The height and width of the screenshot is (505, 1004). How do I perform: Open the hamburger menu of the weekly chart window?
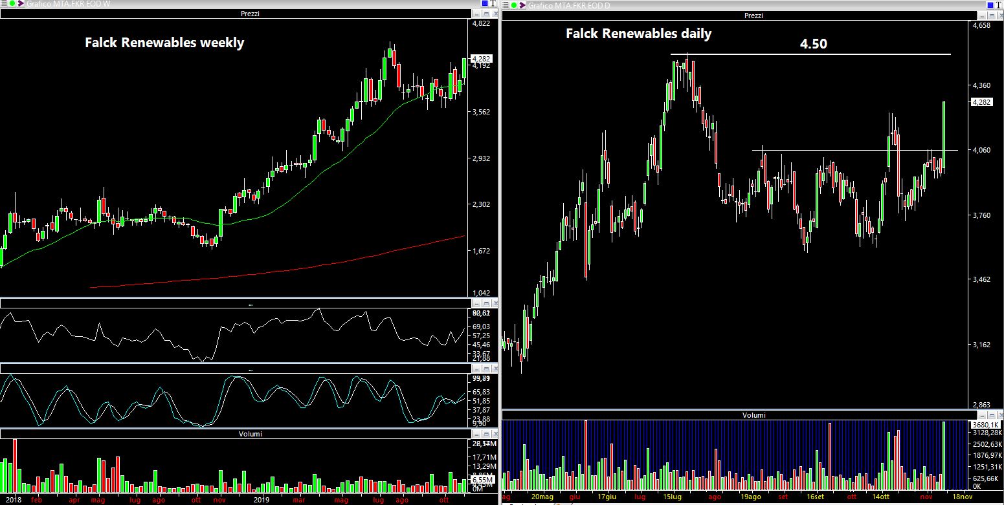point(3,4)
